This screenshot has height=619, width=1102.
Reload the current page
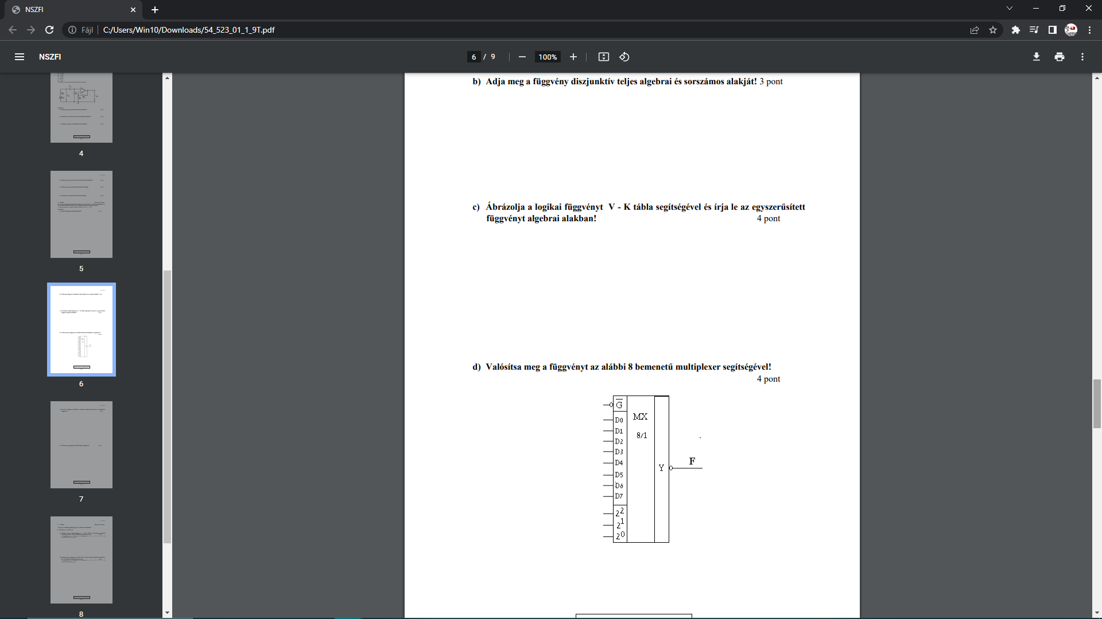(x=49, y=30)
